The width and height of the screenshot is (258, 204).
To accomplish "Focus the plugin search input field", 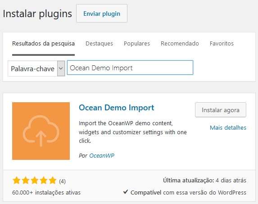I will [x=130, y=68].
